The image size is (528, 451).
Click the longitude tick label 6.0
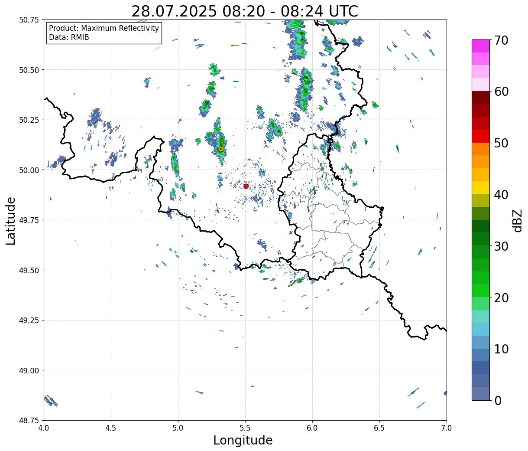click(312, 428)
